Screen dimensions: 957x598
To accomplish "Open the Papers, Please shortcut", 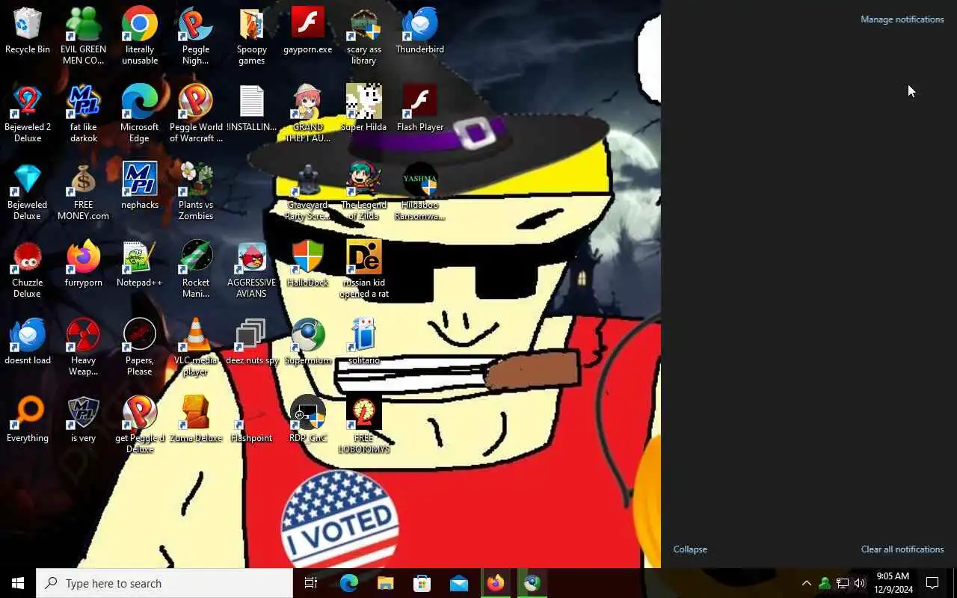I will coord(140,347).
